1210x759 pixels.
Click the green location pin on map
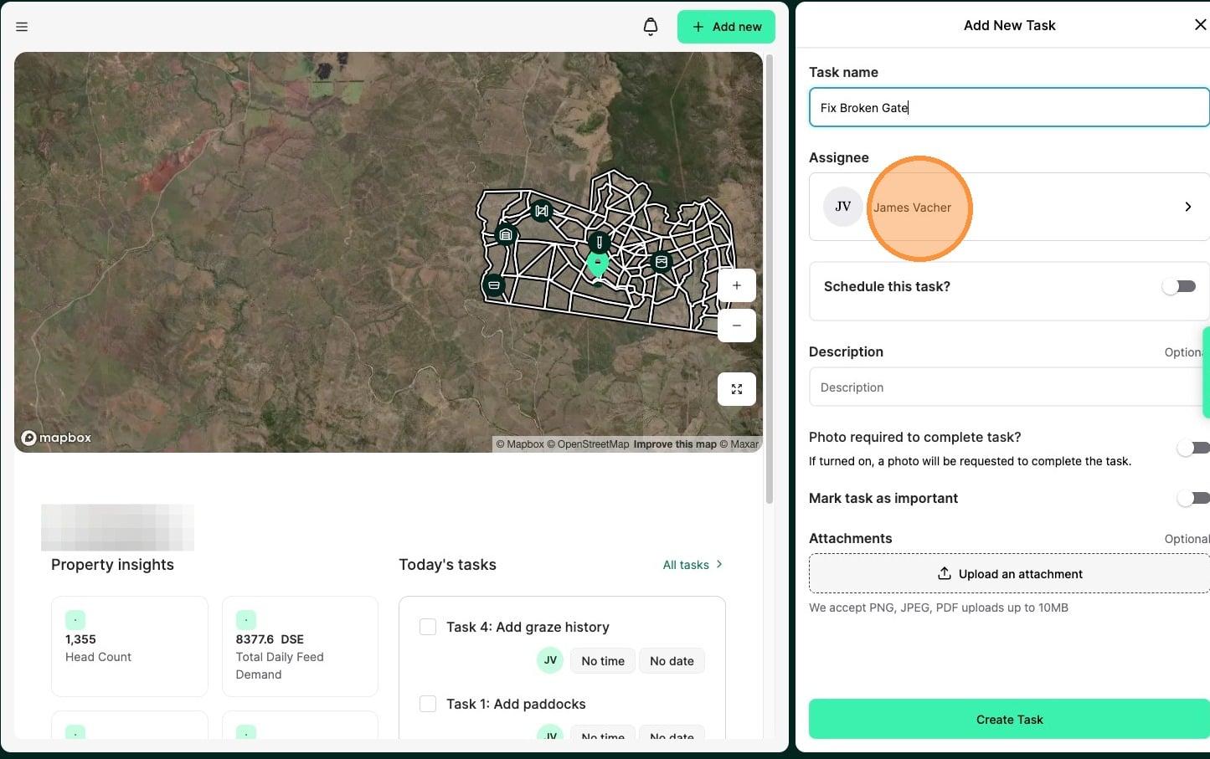pos(597,265)
